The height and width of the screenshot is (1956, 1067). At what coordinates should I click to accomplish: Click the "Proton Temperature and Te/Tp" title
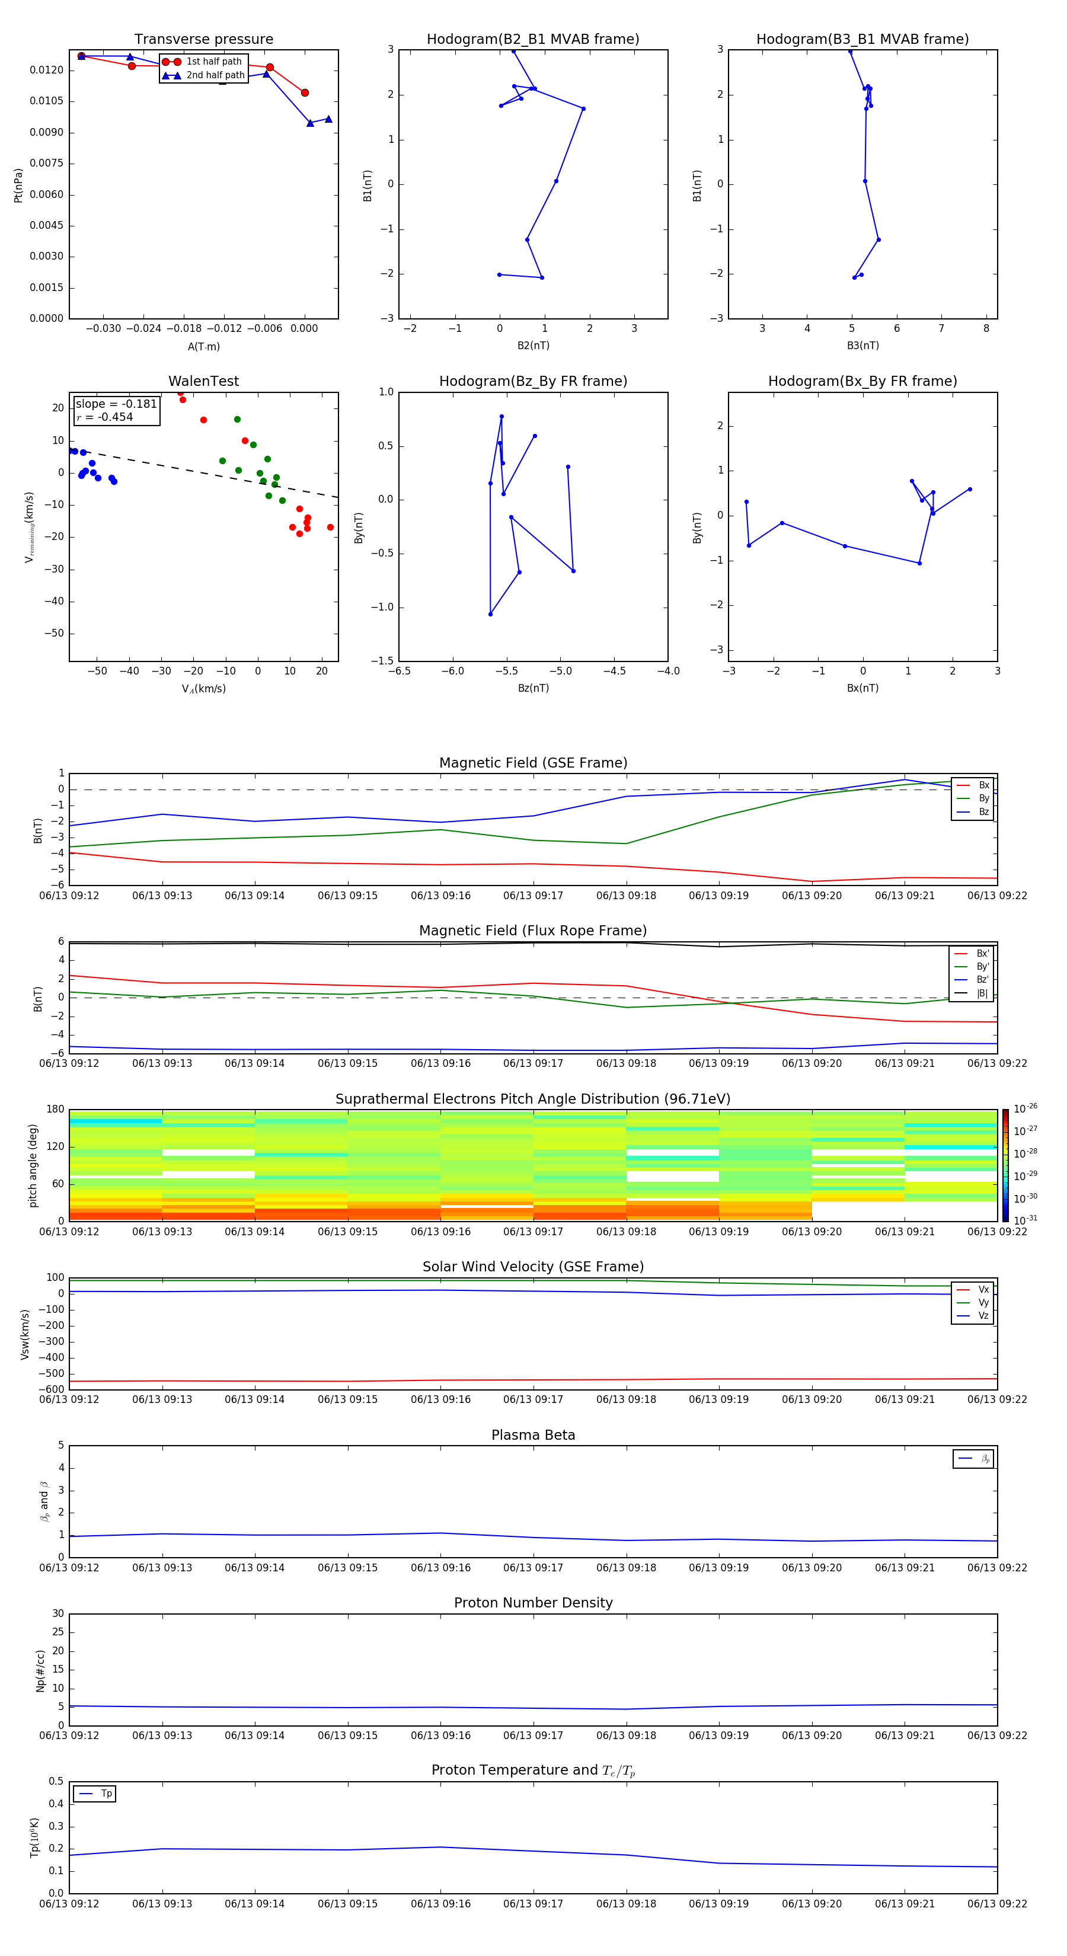click(x=533, y=1770)
